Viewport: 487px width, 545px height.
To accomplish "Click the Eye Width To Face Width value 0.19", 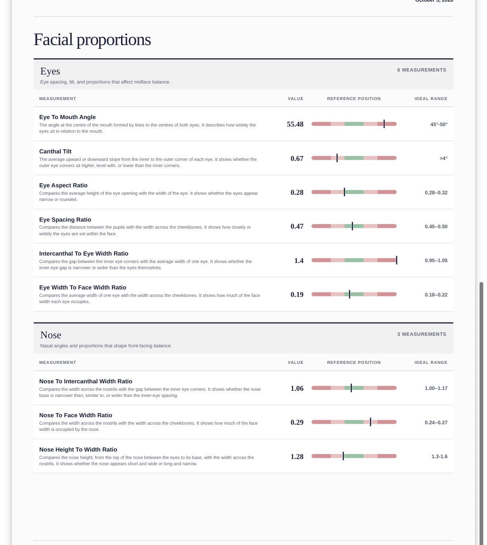I will pyautogui.click(x=297, y=294).
